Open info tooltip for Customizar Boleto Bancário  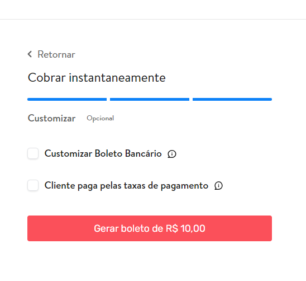tap(172, 154)
